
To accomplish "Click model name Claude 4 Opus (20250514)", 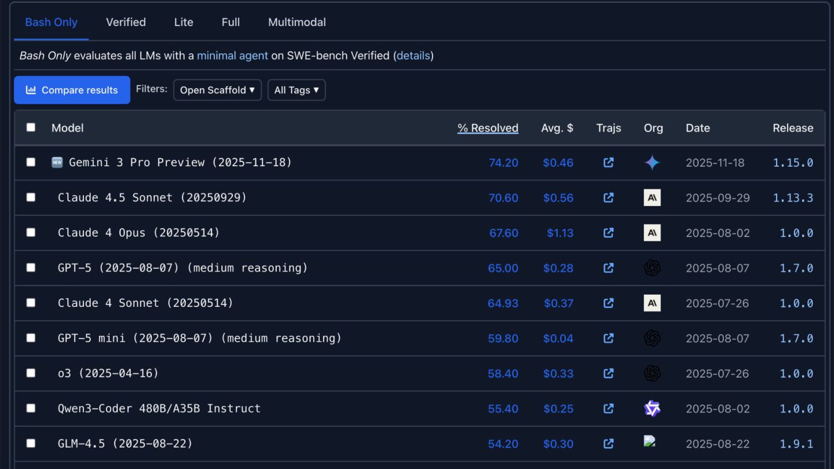I will point(139,233).
